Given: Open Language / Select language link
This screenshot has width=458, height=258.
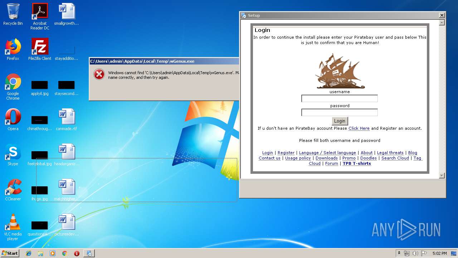Looking at the screenshot, I should coord(327,153).
